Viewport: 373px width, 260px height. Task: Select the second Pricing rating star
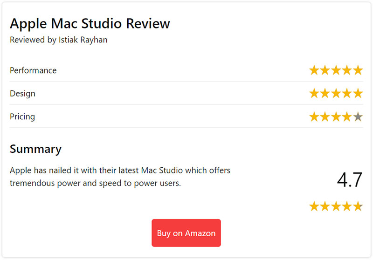click(x=325, y=116)
